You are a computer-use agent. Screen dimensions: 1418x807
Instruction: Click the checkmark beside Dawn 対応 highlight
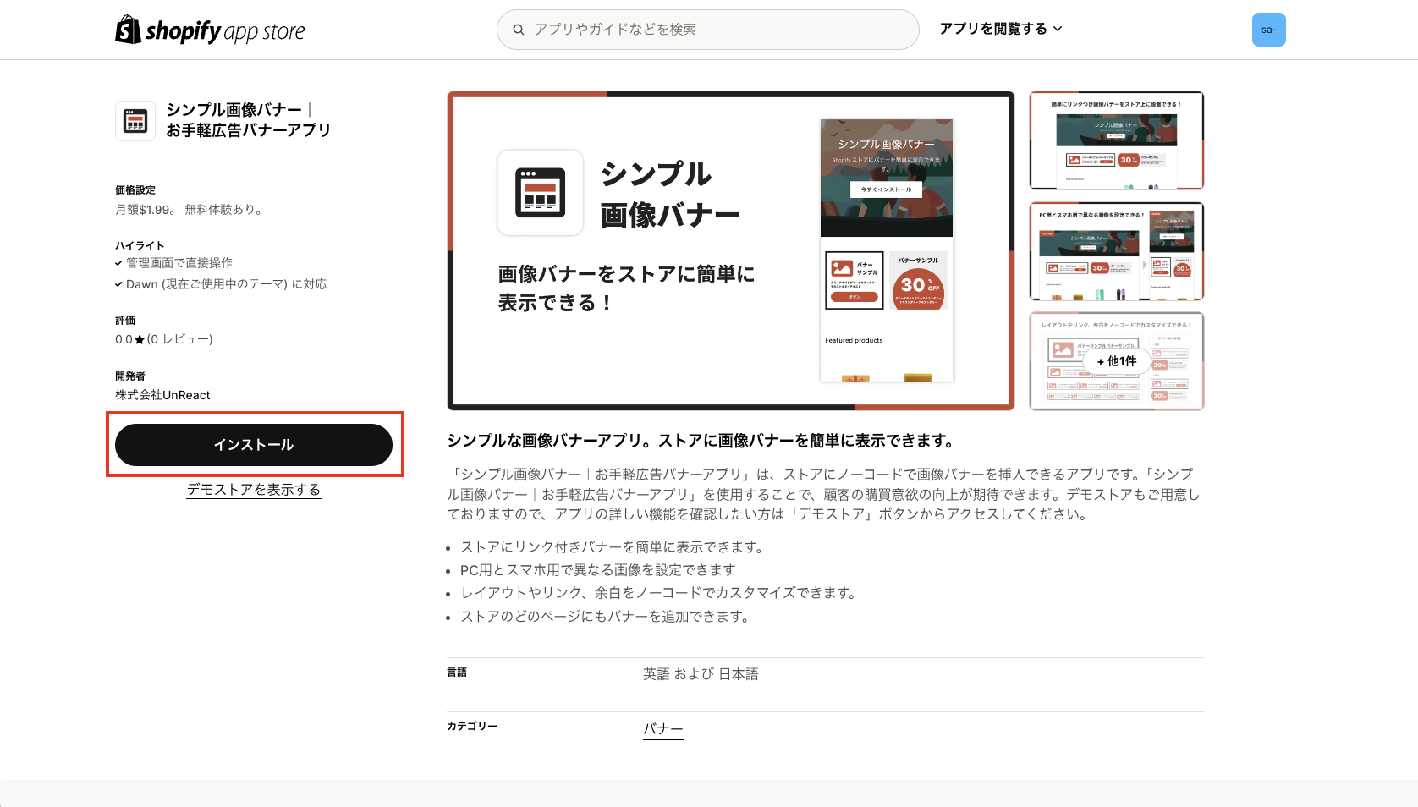(118, 283)
